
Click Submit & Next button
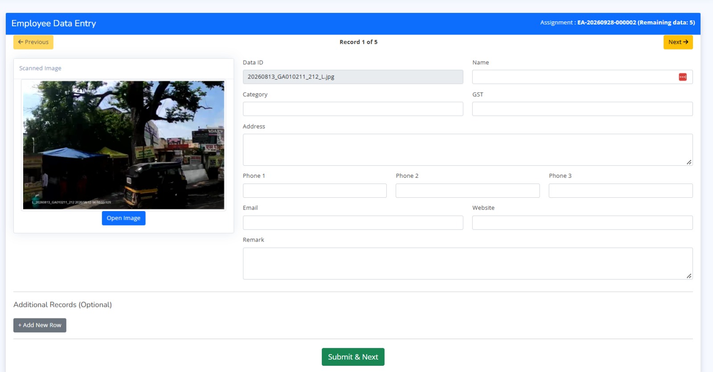click(353, 357)
